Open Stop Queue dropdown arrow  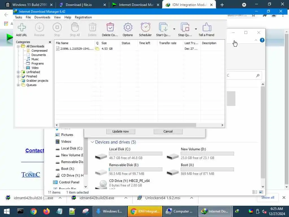[x=196, y=29]
